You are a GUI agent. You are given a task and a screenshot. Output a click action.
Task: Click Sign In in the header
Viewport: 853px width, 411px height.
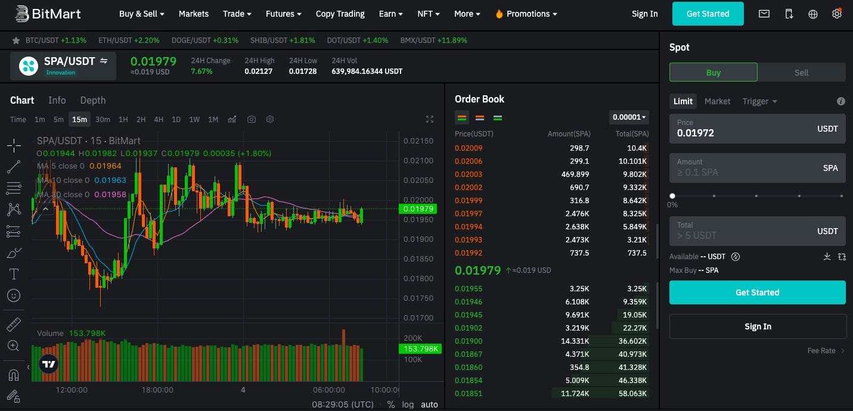(645, 14)
